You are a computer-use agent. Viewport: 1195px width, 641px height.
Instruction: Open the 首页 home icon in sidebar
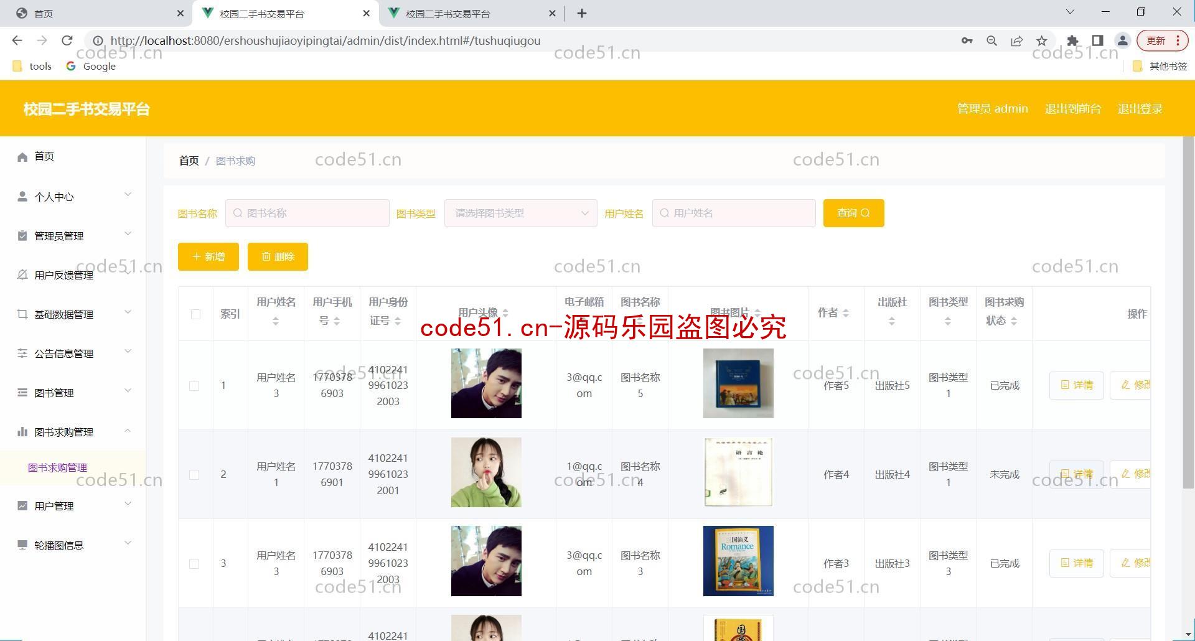coord(22,157)
